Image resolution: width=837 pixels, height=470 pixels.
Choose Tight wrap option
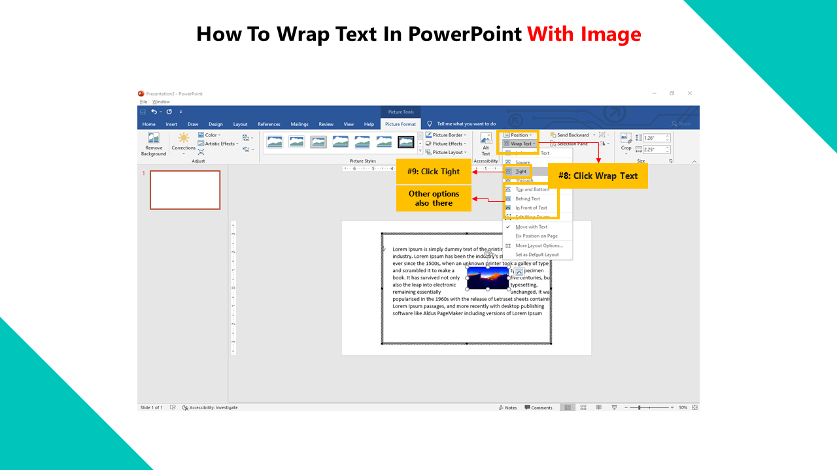coord(521,171)
